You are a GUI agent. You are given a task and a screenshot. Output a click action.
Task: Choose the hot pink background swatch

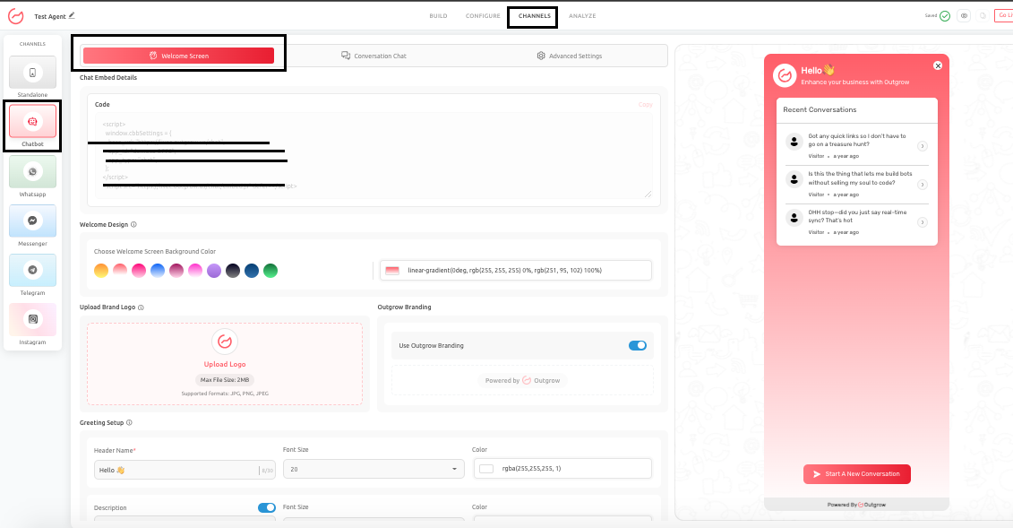pos(139,271)
